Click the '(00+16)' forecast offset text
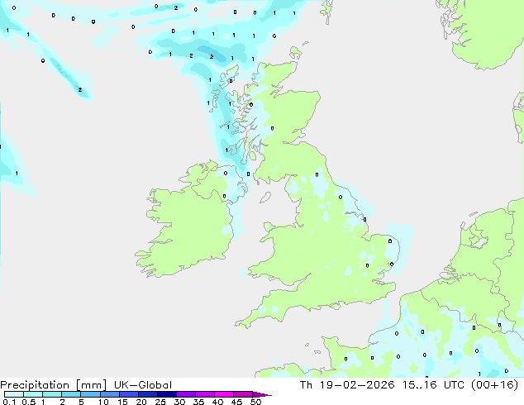Screen dimensions: 524x405 (494, 385)
